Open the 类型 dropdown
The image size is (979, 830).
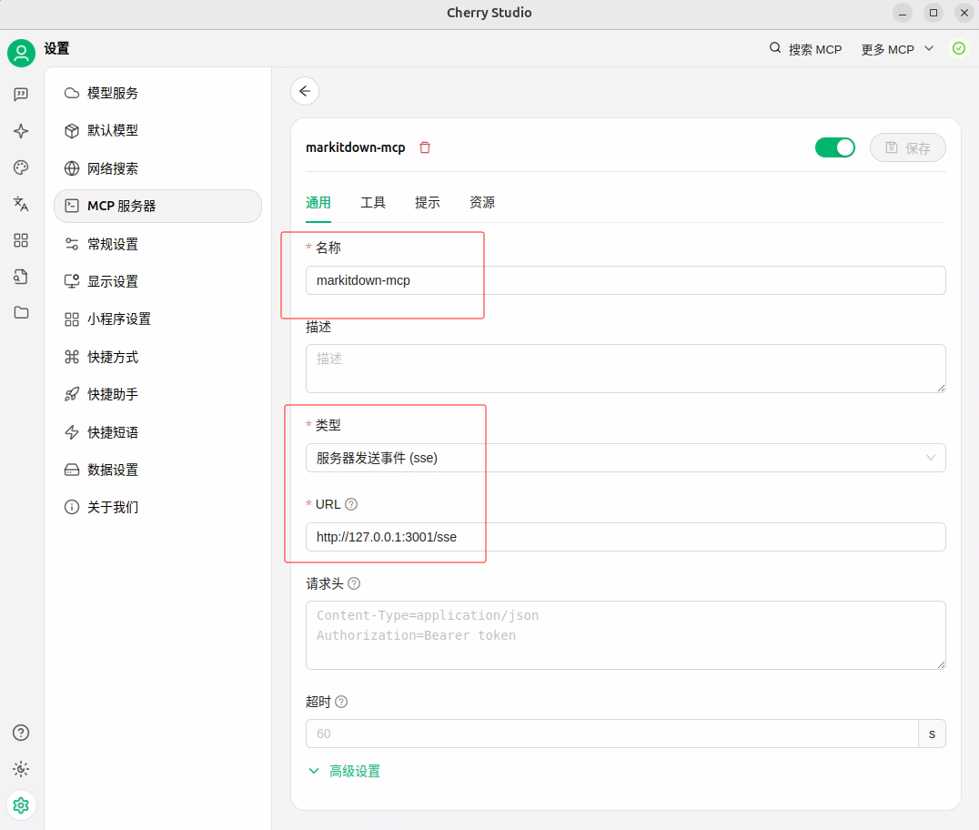(626, 458)
